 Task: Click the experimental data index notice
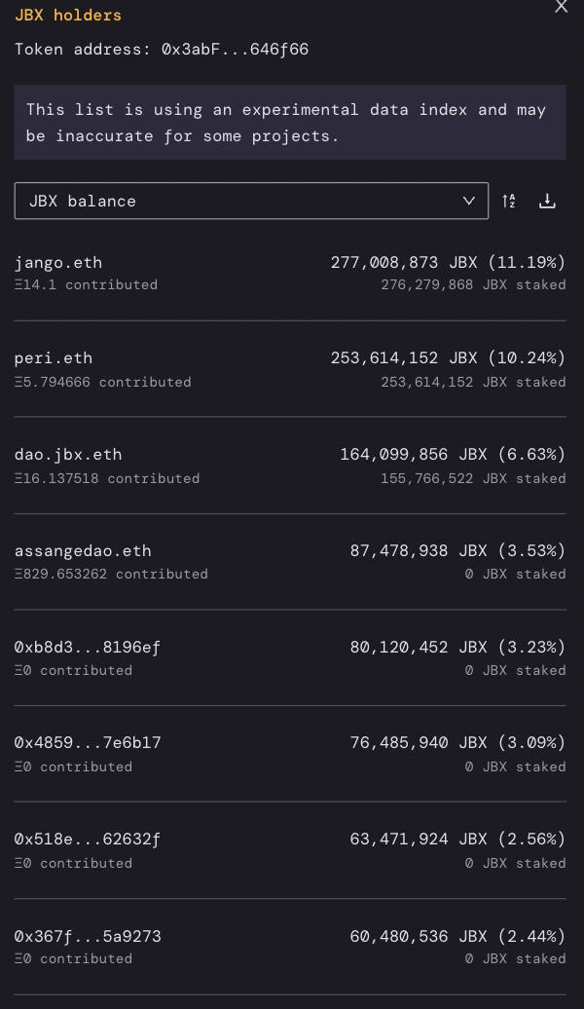click(289, 123)
